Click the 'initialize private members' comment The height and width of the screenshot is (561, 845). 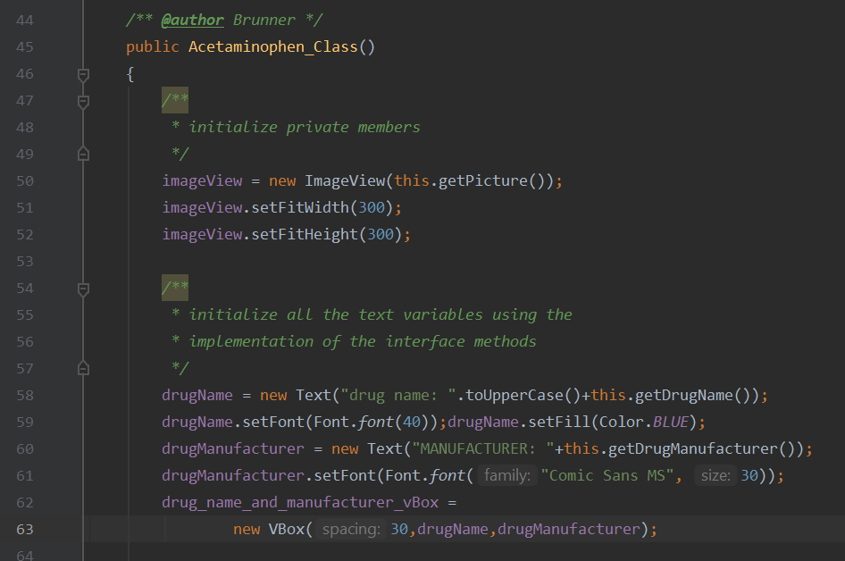pos(304,127)
